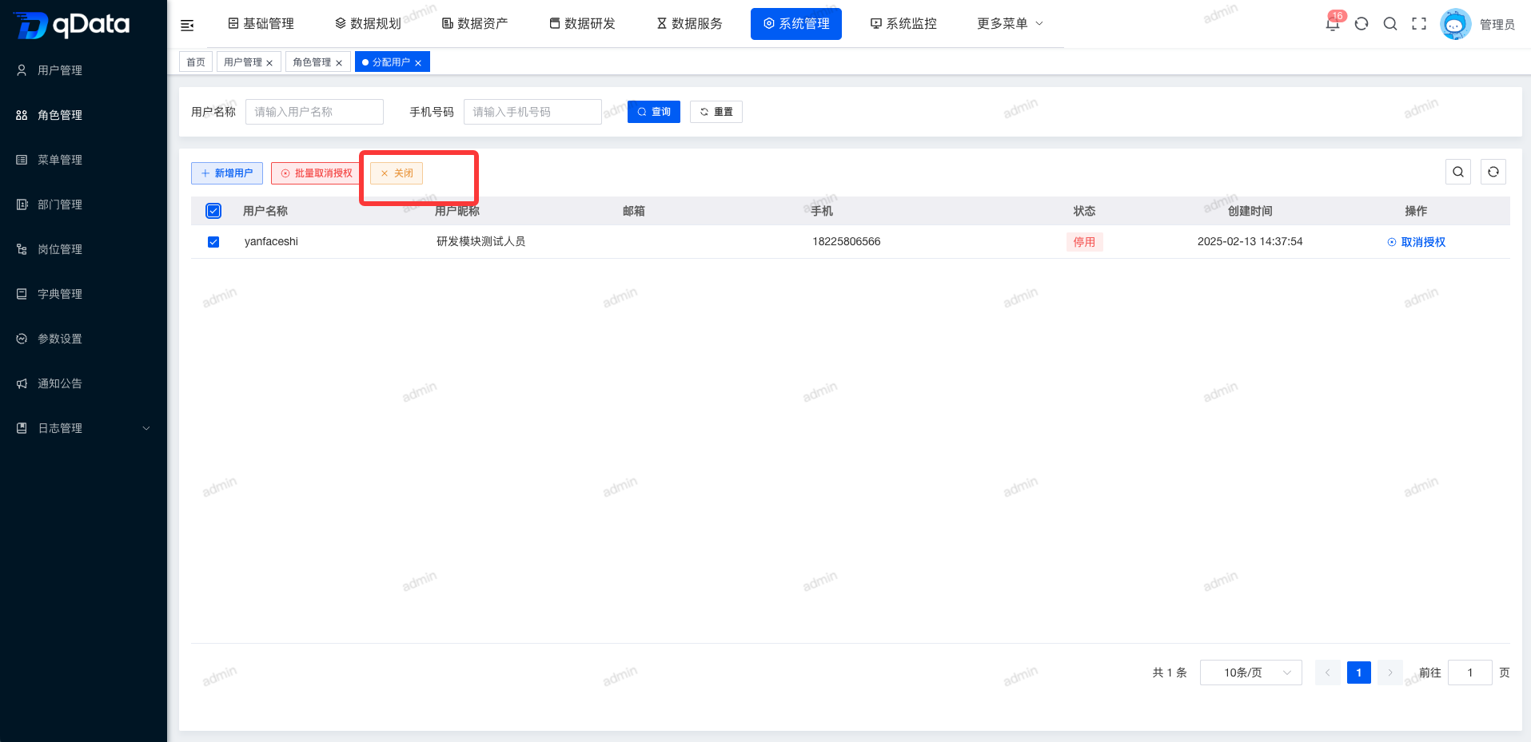Go to next page arrow
Screen dimensions: 1531x742
1390,673
